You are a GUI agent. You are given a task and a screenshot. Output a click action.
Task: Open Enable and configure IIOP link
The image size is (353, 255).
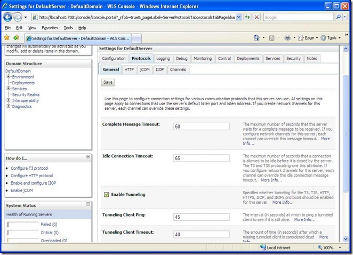[x=33, y=183]
